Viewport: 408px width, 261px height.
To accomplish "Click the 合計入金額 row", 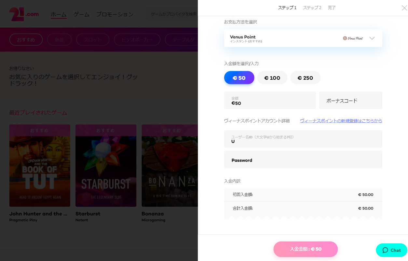I will pos(303,208).
